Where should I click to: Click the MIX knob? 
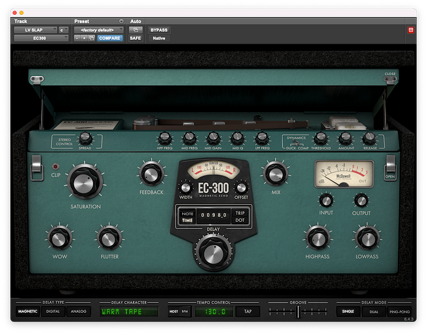(x=276, y=174)
